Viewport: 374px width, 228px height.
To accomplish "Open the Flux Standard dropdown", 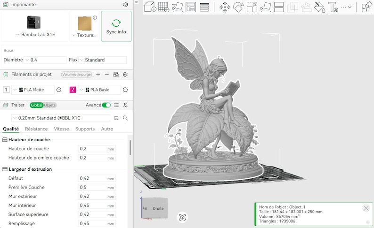I will click(x=103, y=60).
